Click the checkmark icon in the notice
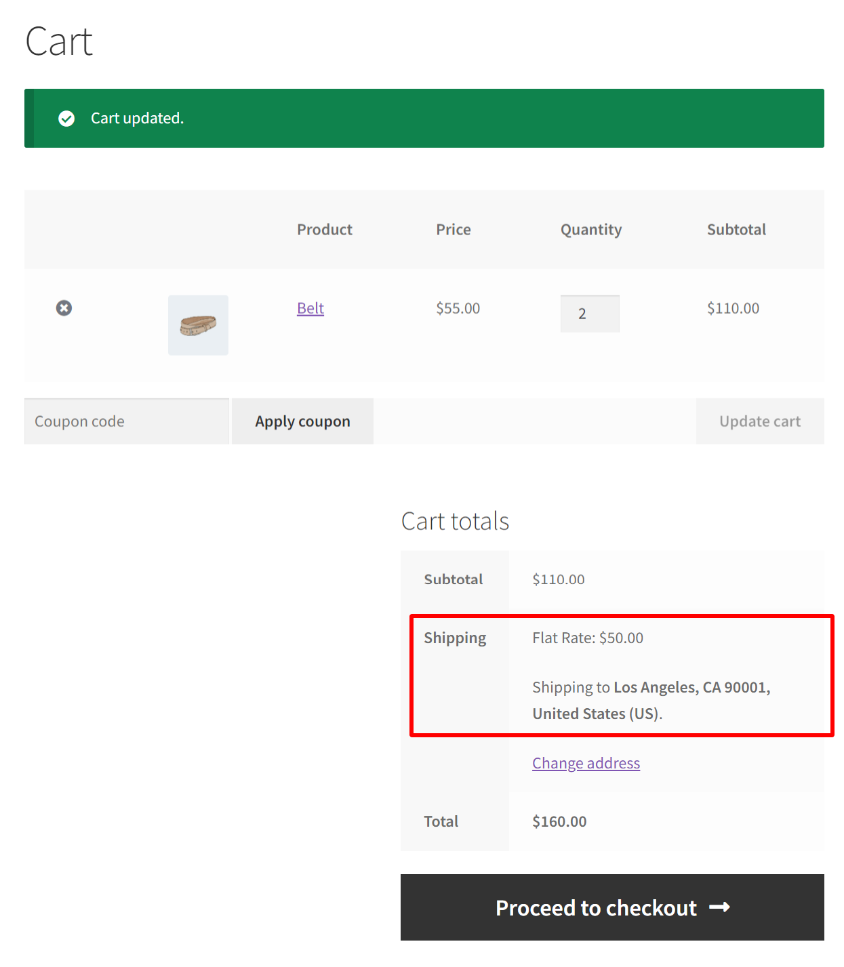 [x=66, y=118]
